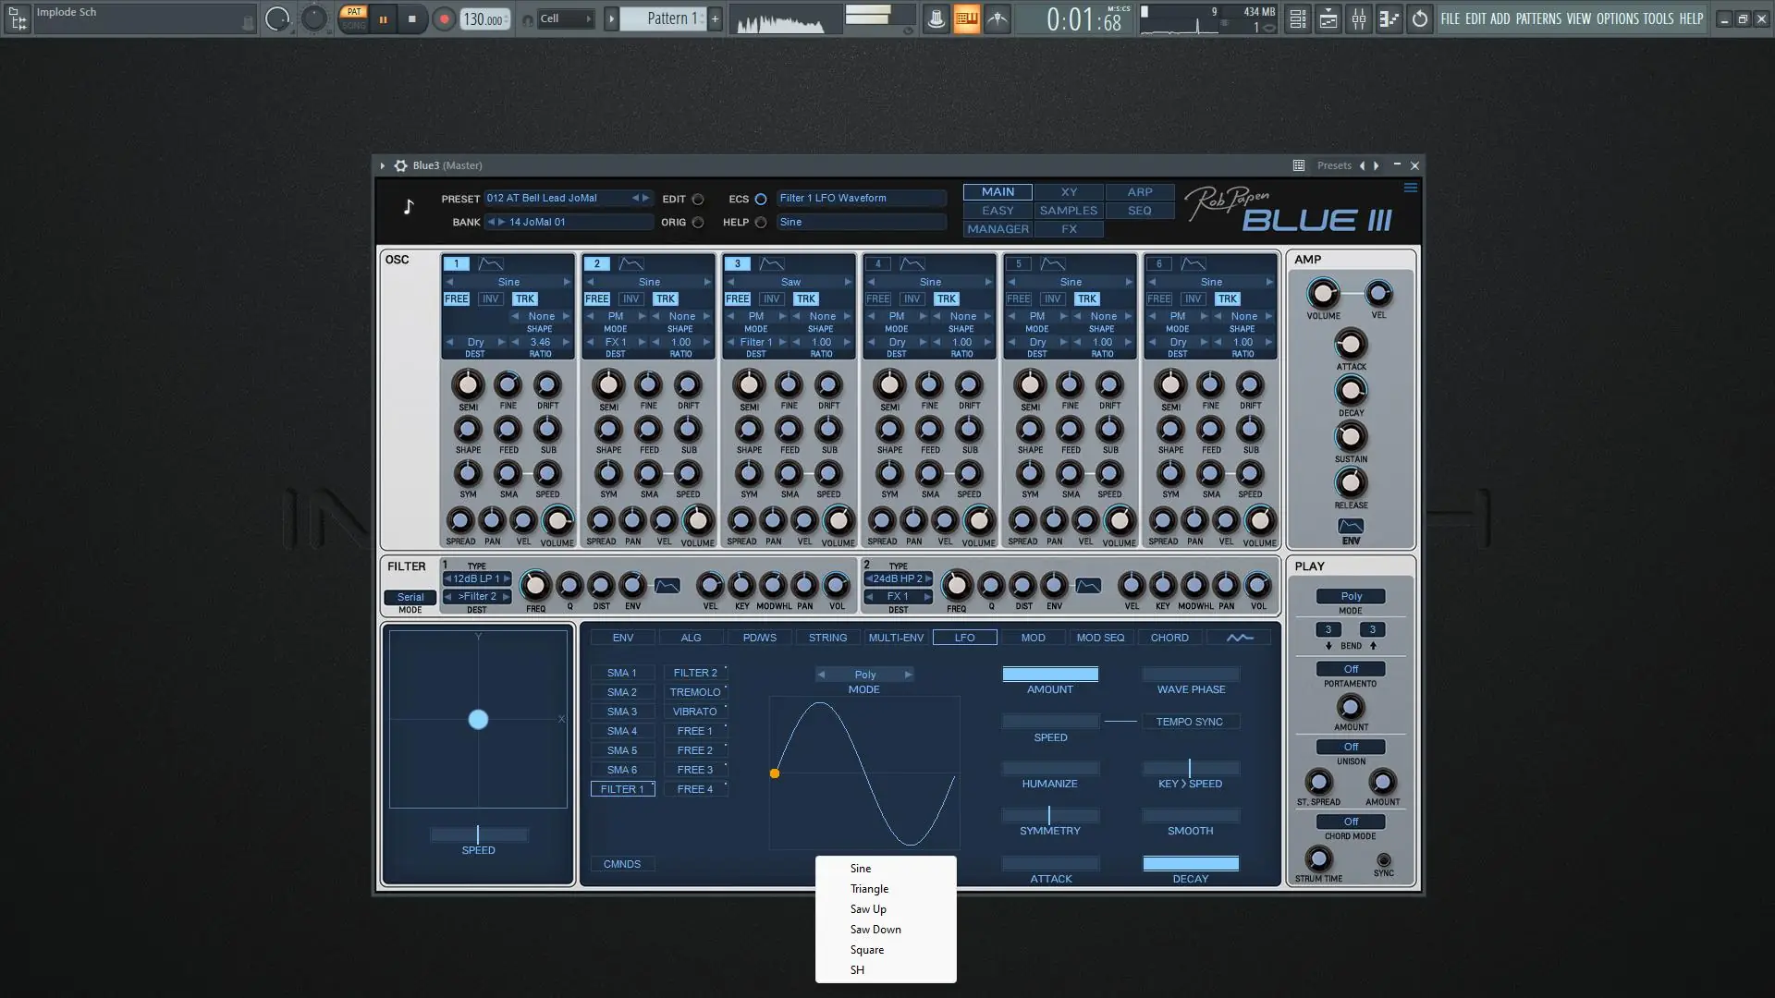Open AMP envelope graph icon
Viewport: 1775px width, 998px height.
point(1351,526)
